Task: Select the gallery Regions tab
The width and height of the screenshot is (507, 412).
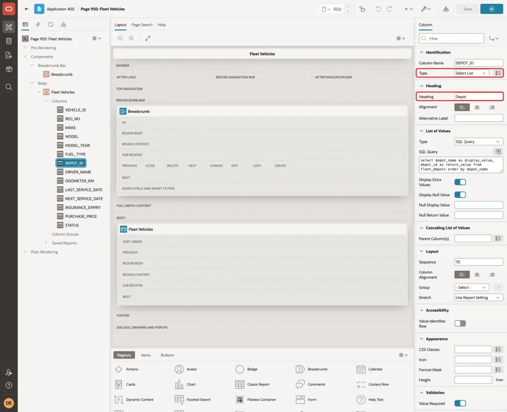Action: [124, 355]
